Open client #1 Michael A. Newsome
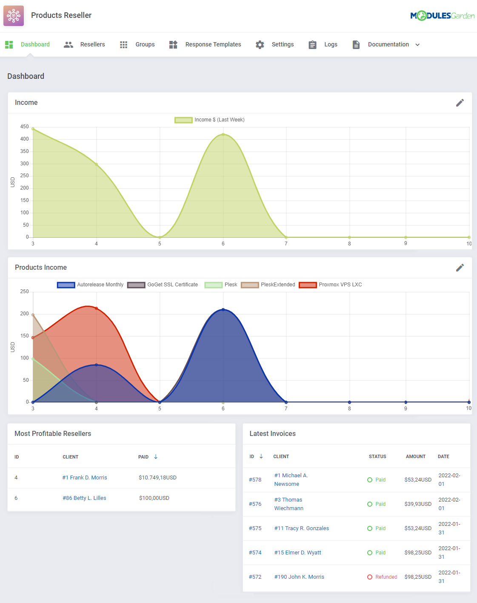This screenshot has width=477, height=603. (291, 480)
